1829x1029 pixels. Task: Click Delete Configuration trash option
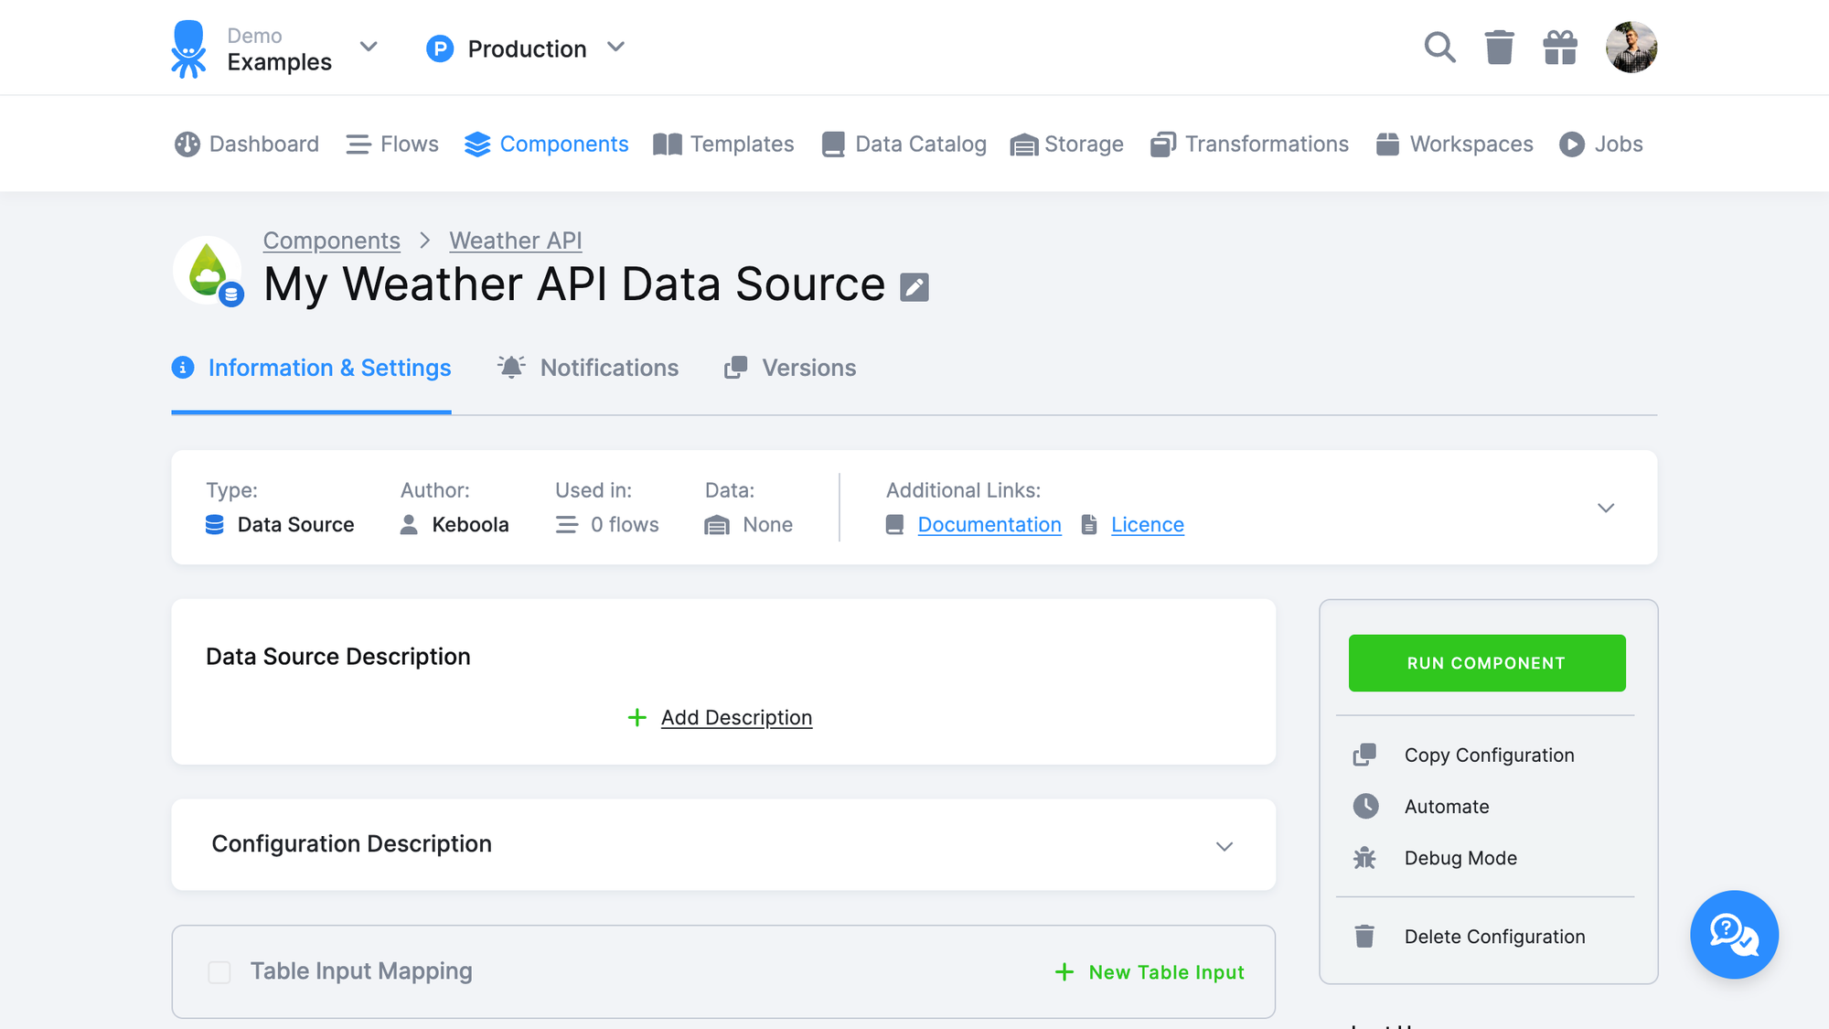click(1494, 936)
